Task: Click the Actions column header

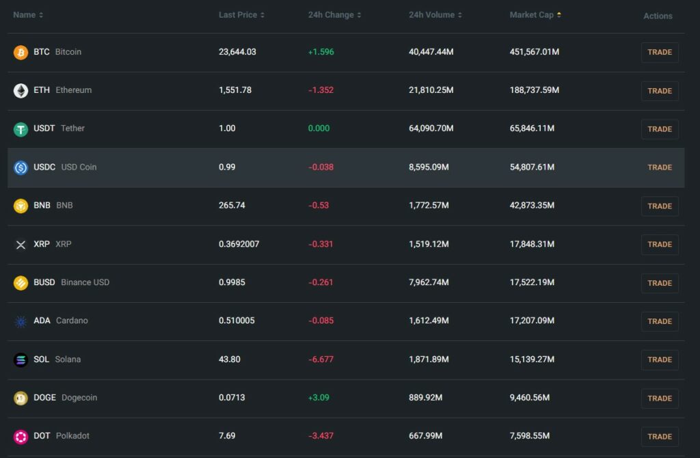Action: click(658, 16)
